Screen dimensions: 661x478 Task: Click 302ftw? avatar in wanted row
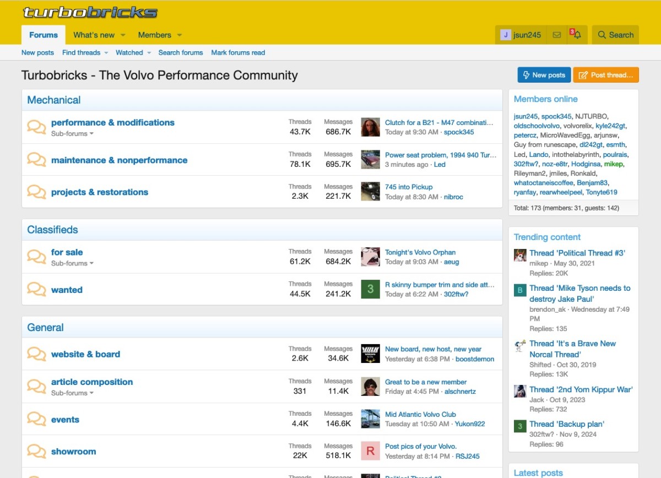[x=370, y=289]
